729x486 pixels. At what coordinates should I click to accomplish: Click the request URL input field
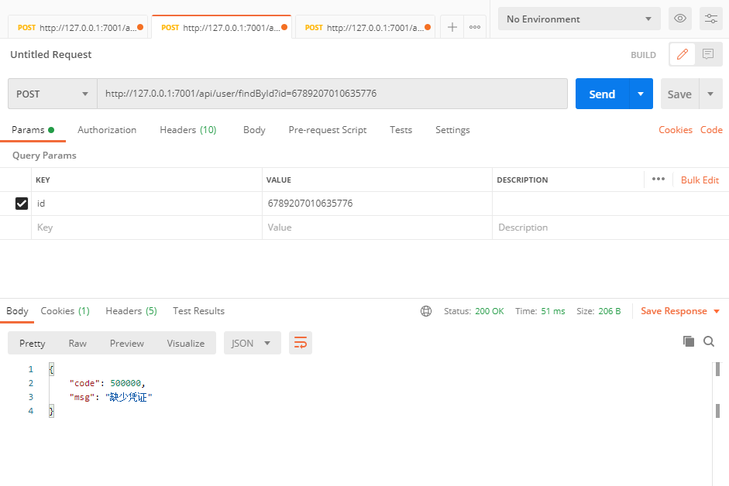point(332,94)
